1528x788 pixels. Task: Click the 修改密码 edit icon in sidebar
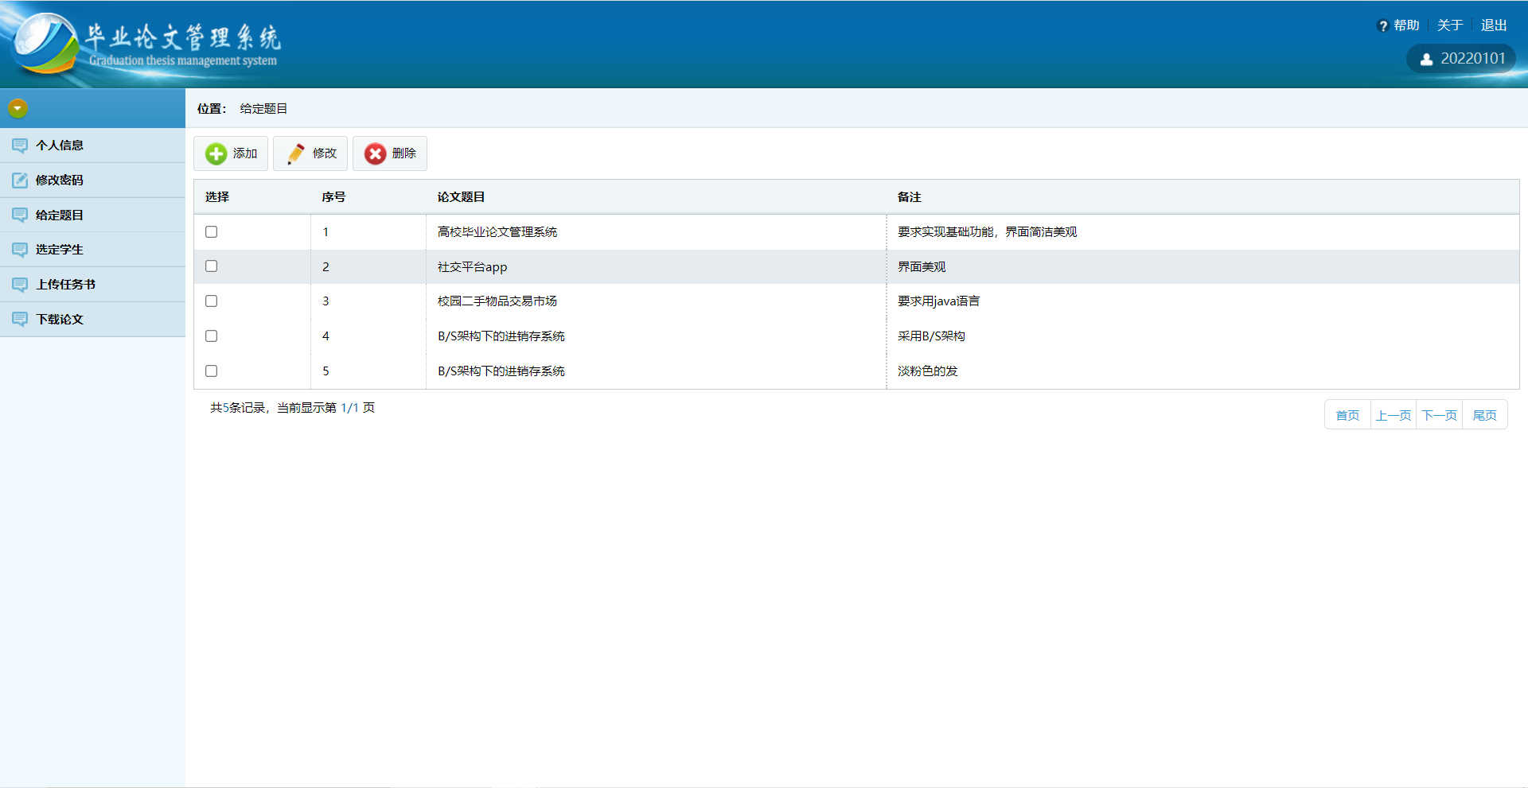[x=20, y=181]
